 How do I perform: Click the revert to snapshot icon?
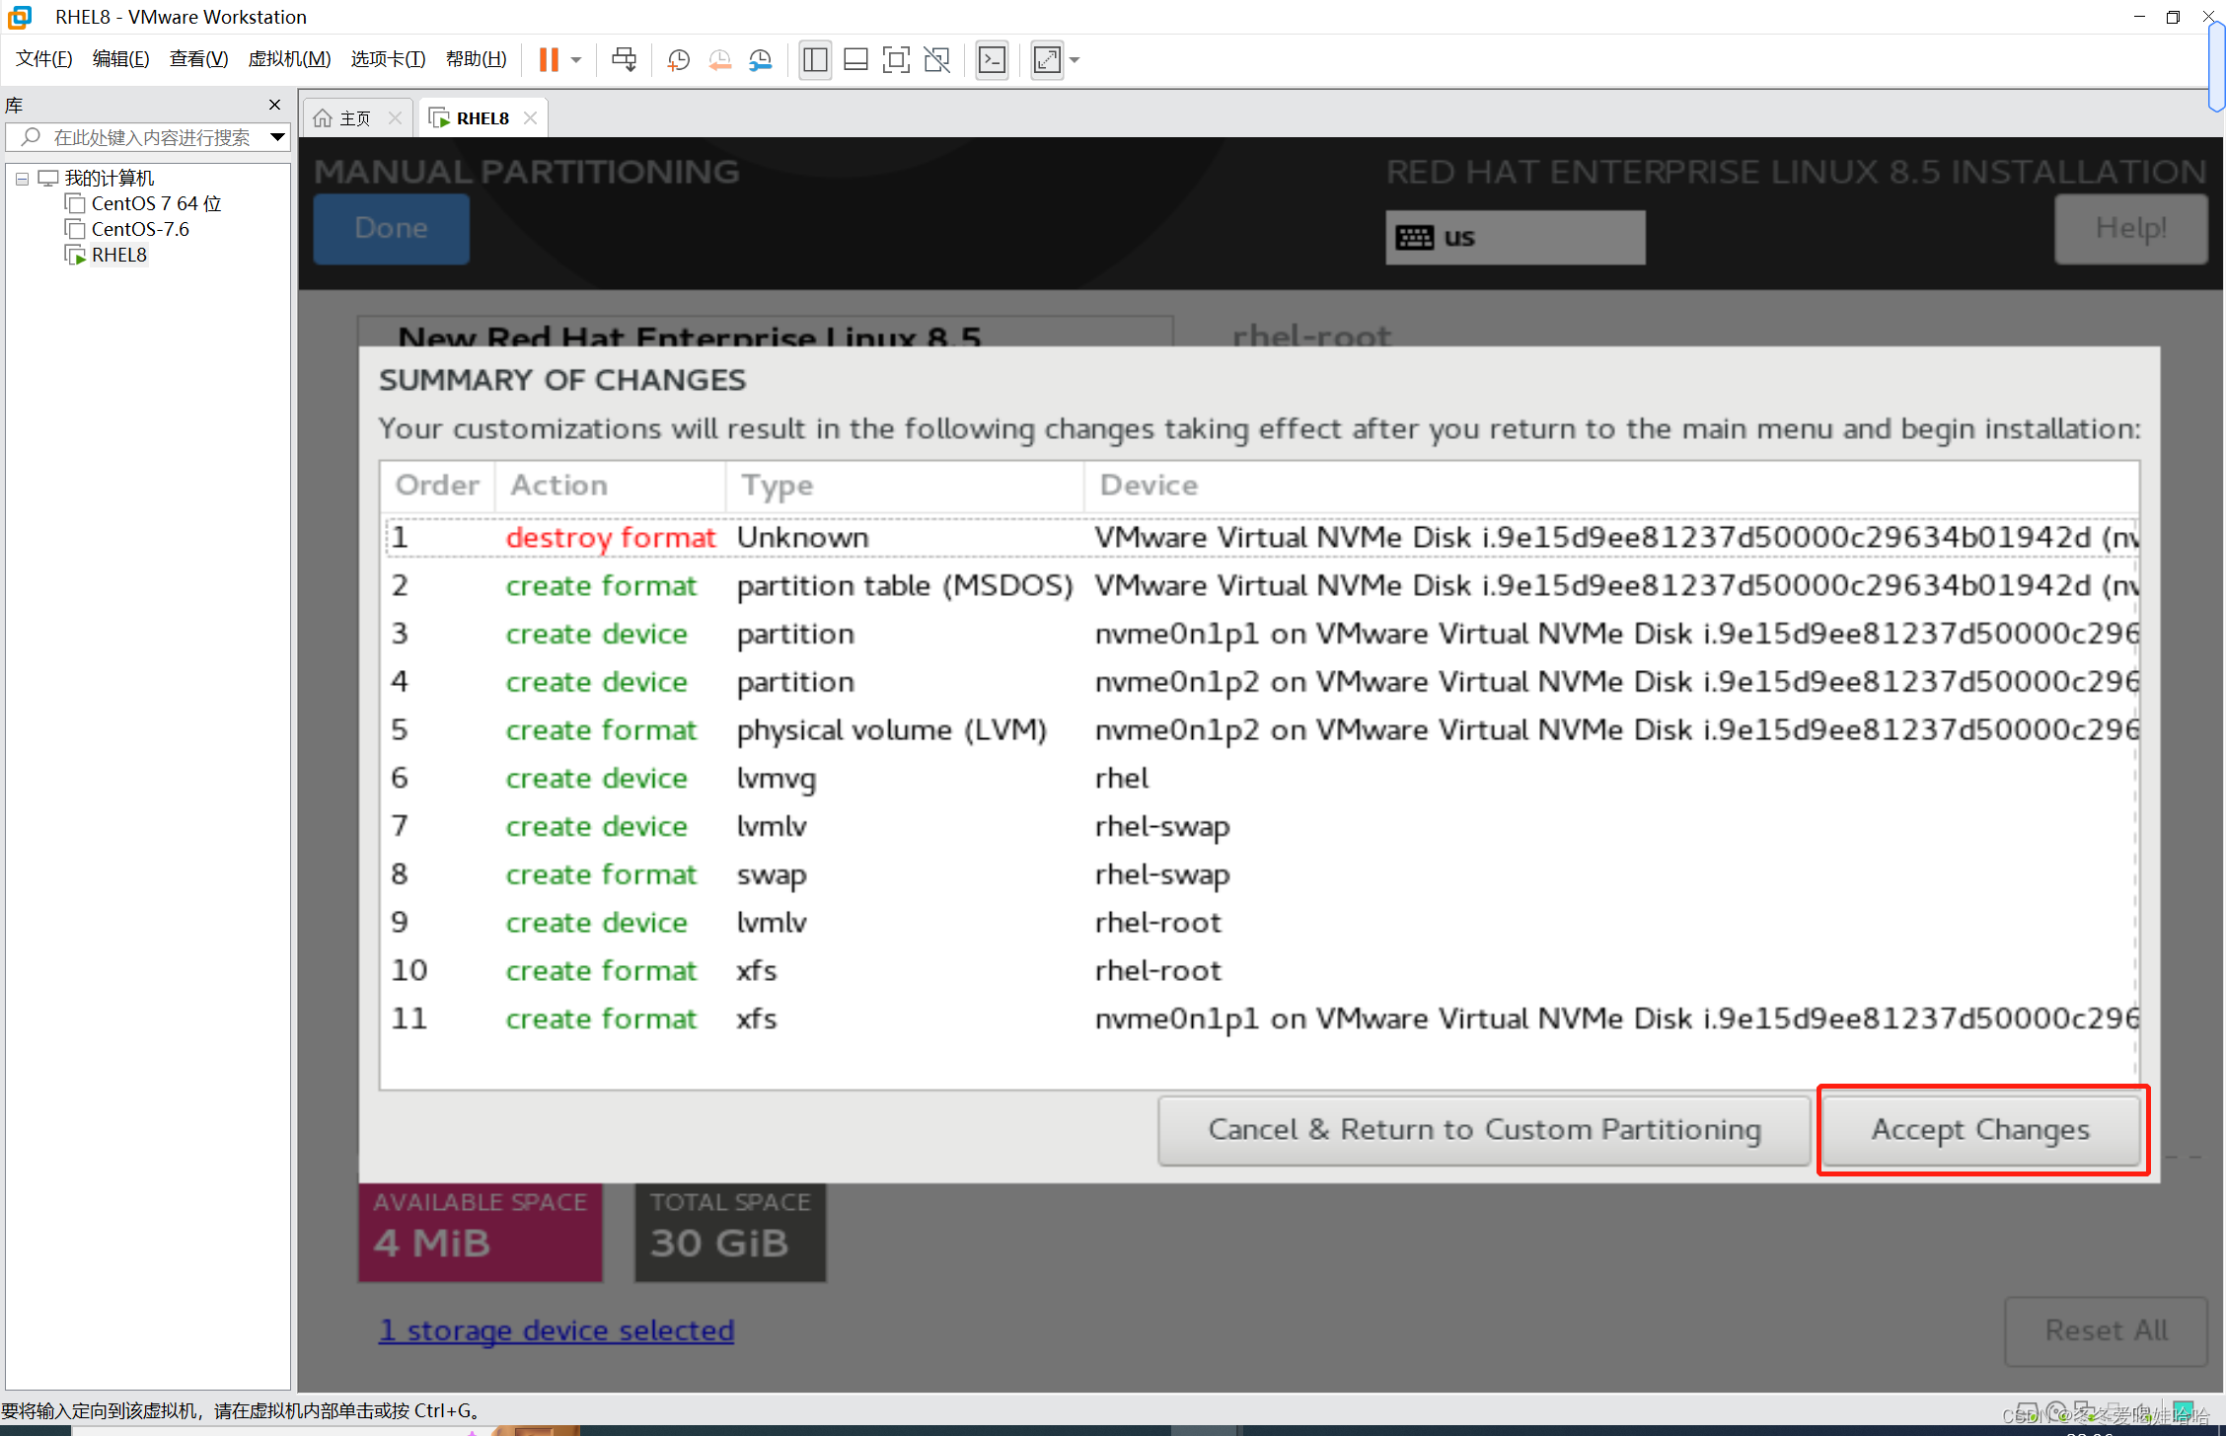[x=719, y=60]
